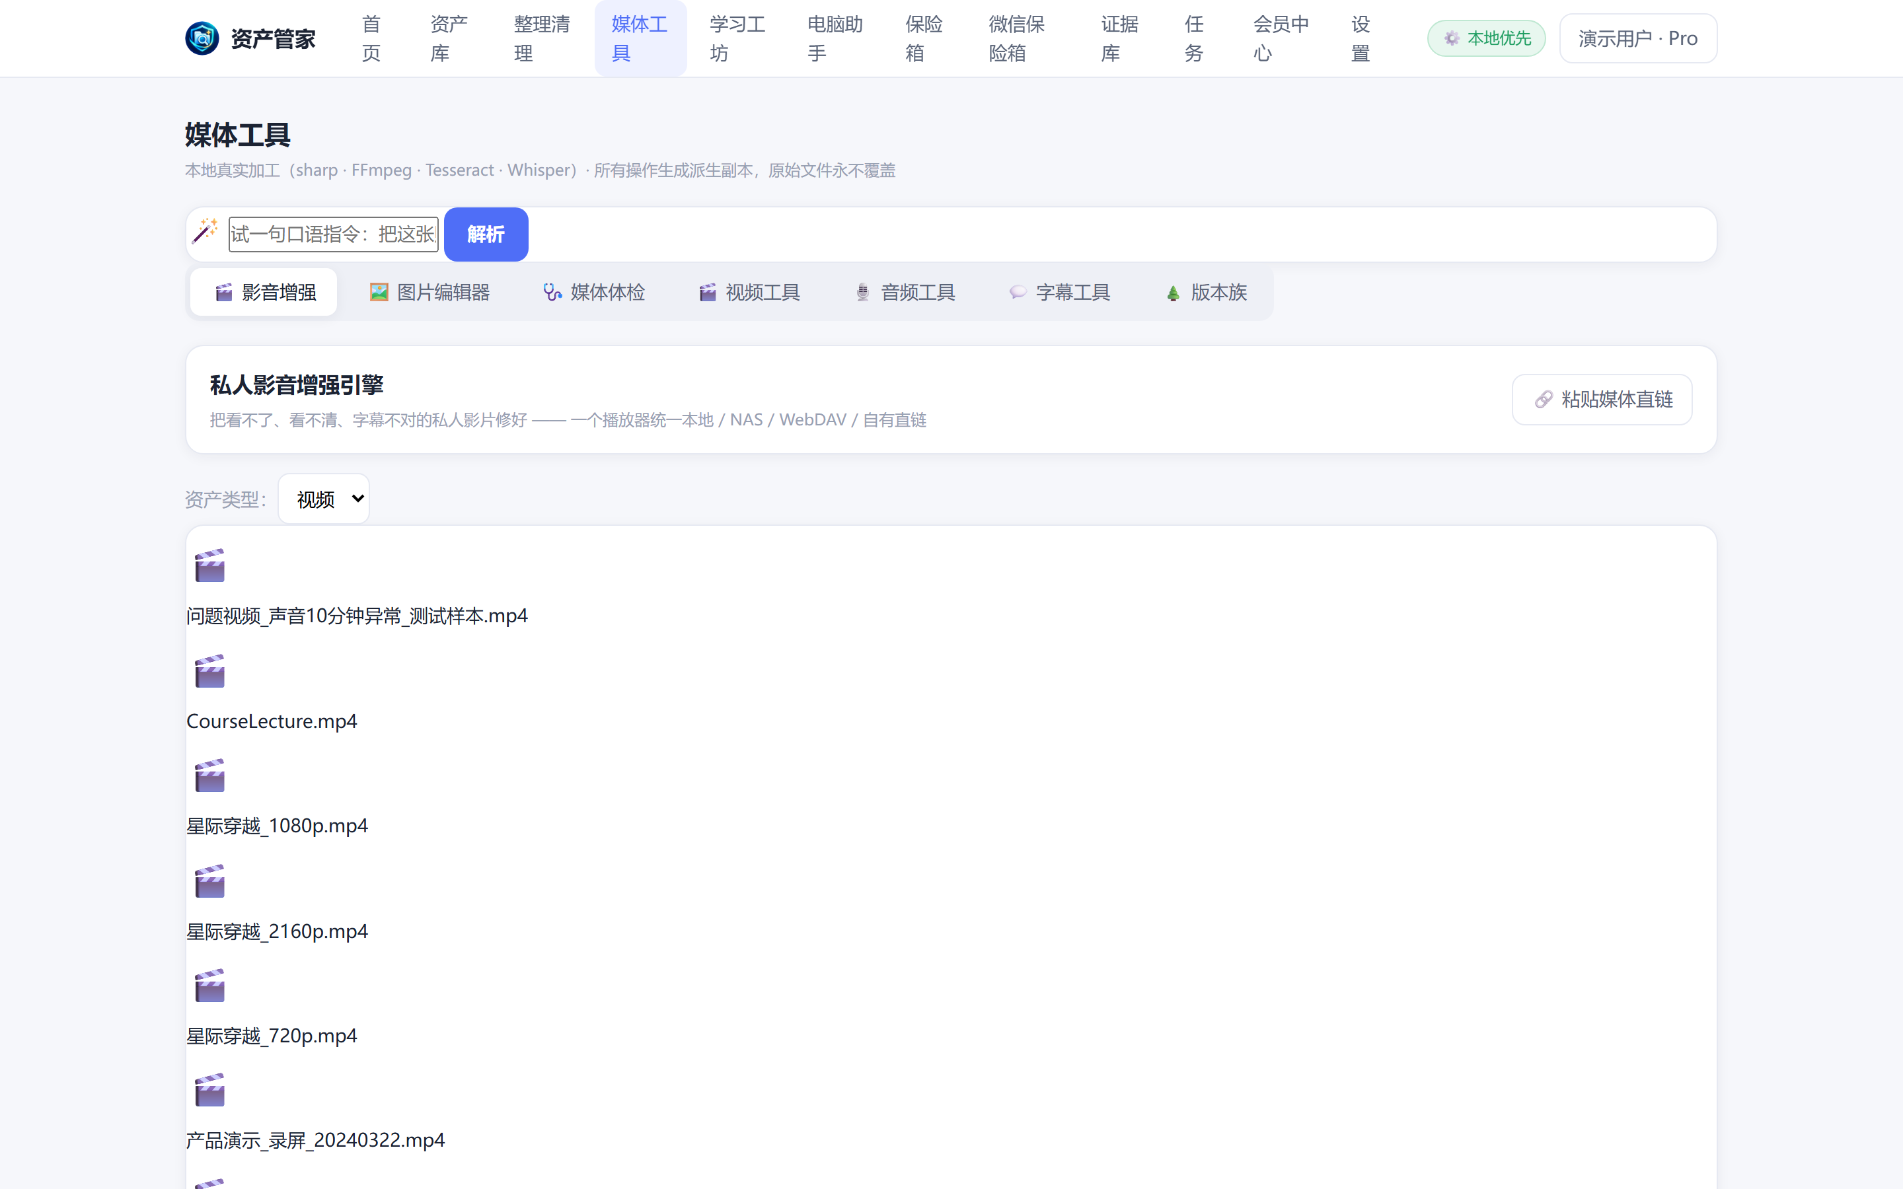The width and height of the screenshot is (1903, 1189).
Task: Click the link icon in 粘贴媒体直链 button
Action: click(1544, 400)
